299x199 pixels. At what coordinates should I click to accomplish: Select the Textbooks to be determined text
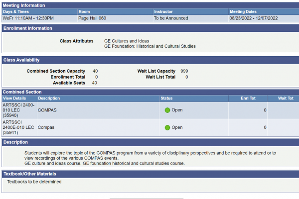coord(34,182)
